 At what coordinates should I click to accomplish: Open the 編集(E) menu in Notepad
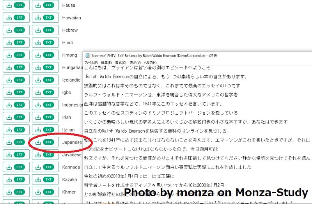click(106, 62)
